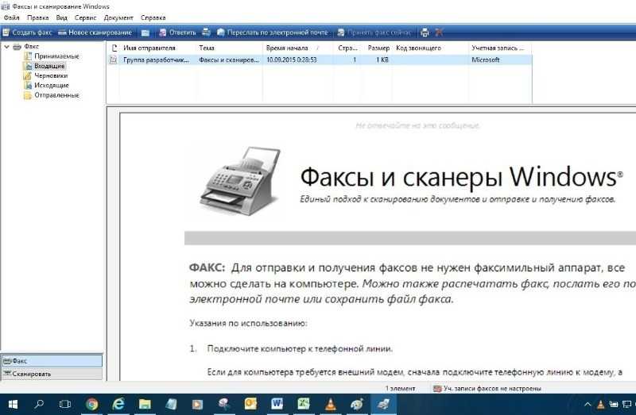Open the Принимаемые folder
The image size is (636, 415).
(x=56, y=56)
